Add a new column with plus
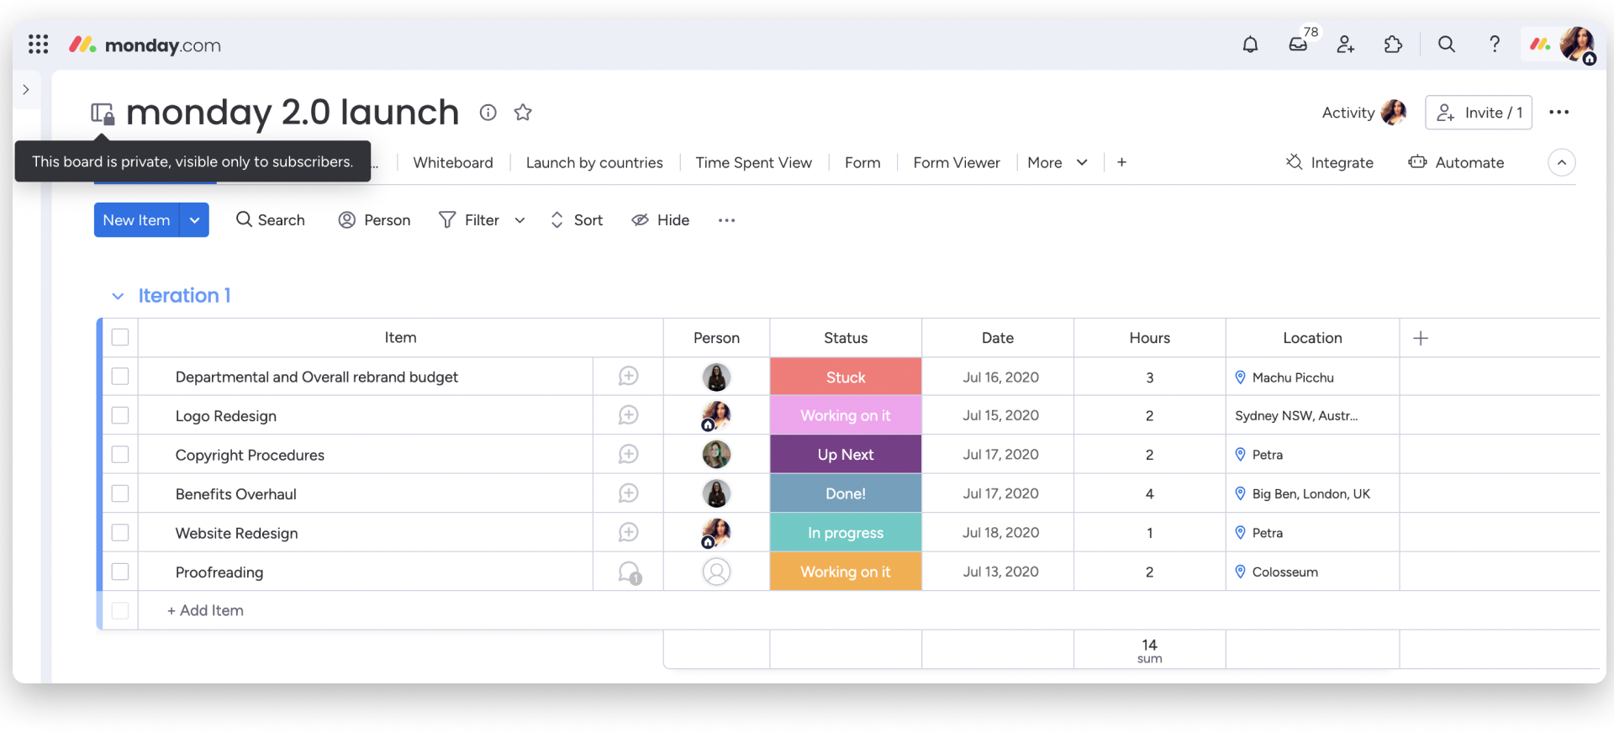 click(x=1421, y=338)
